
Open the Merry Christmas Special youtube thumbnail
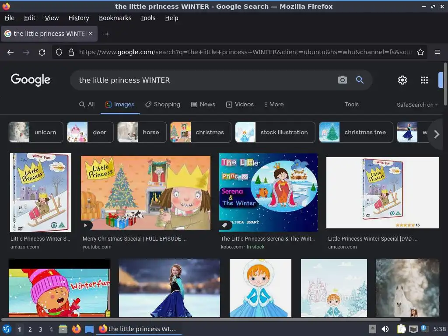click(x=146, y=192)
